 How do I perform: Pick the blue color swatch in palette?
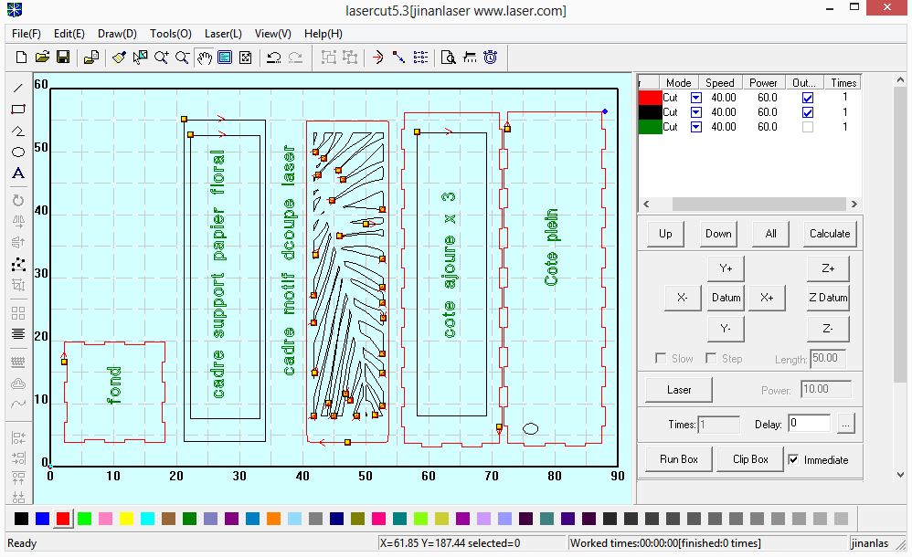click(42, 518)
